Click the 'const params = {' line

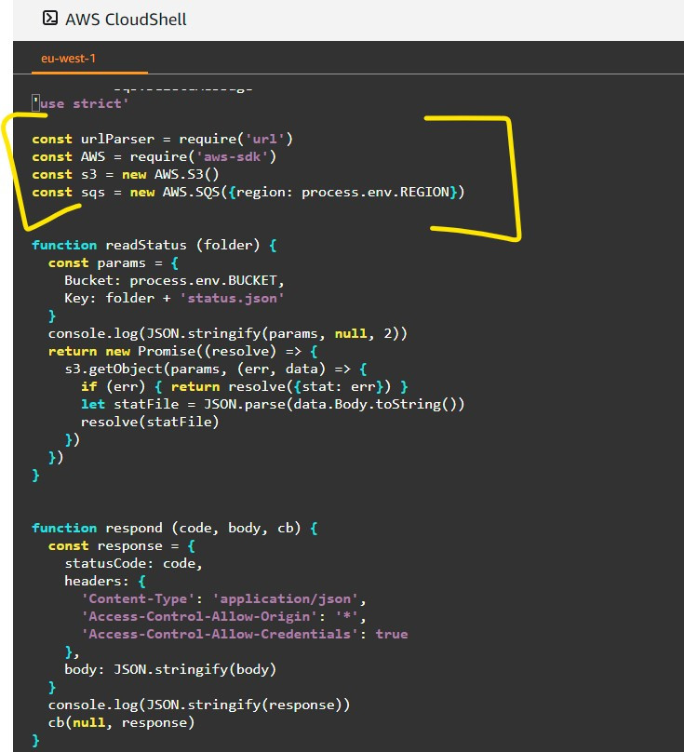[x=114, y=262]
